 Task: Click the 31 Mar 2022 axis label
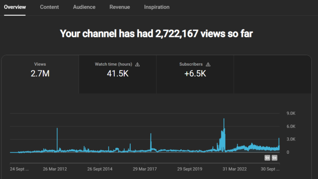pyautogui.click(x=235, y=169)
